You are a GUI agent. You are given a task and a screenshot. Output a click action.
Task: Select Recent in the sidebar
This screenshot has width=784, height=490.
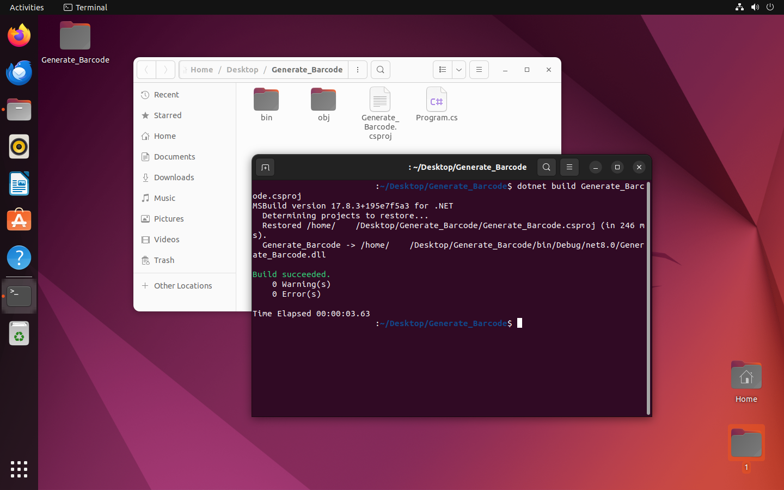pyautogui.click(x=166, y=95)
